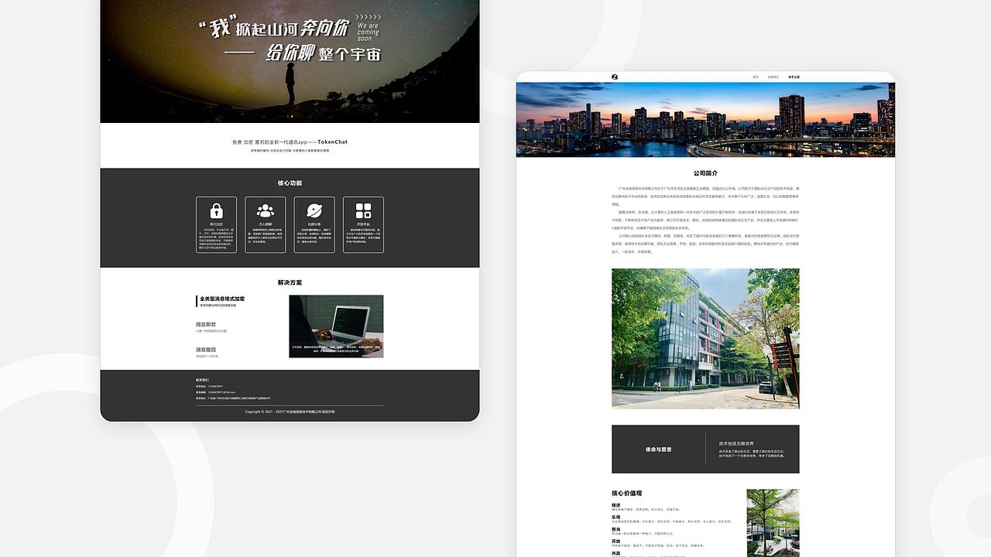Click the 核心功能 section heading

pos(290,183)
